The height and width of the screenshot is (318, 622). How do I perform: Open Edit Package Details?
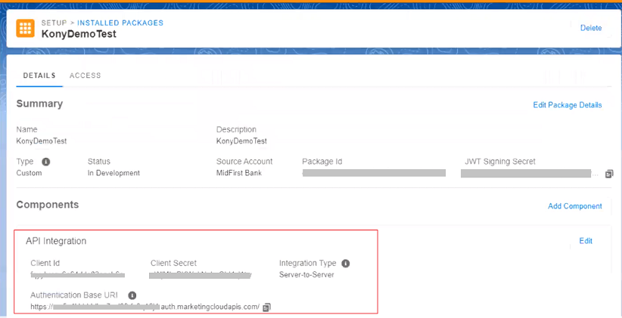tap(568, 105)
